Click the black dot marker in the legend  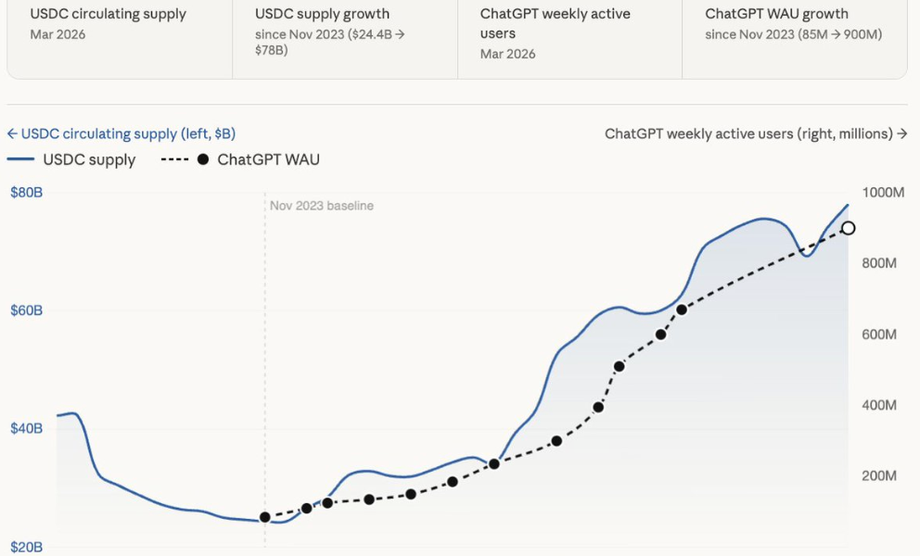tap(203, 159)
